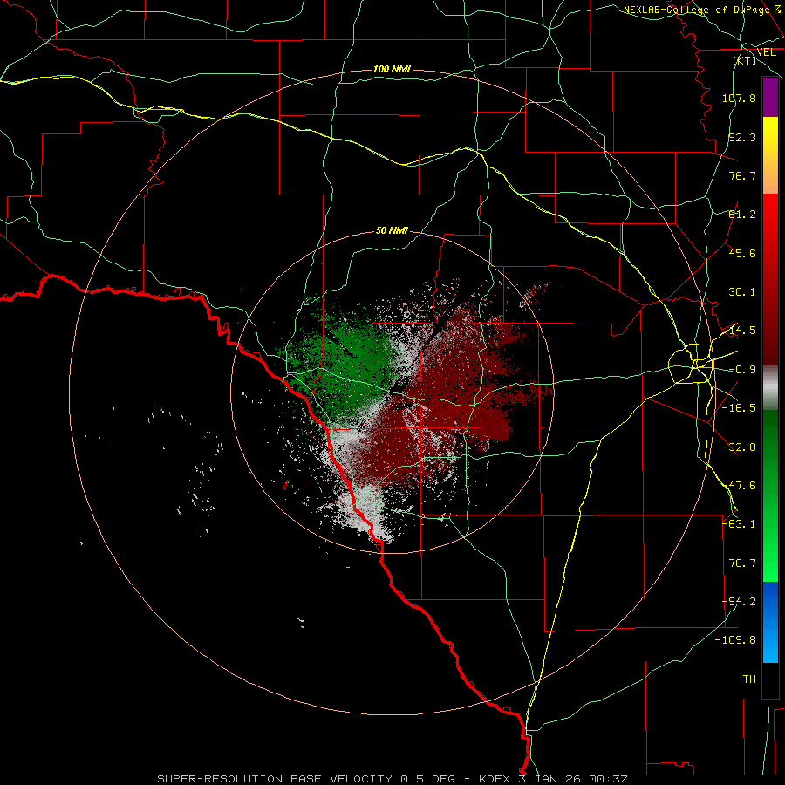Viewport: 785px width, 785px height.
Task: Click the TH legend label
Action: [x=749, y=679]
